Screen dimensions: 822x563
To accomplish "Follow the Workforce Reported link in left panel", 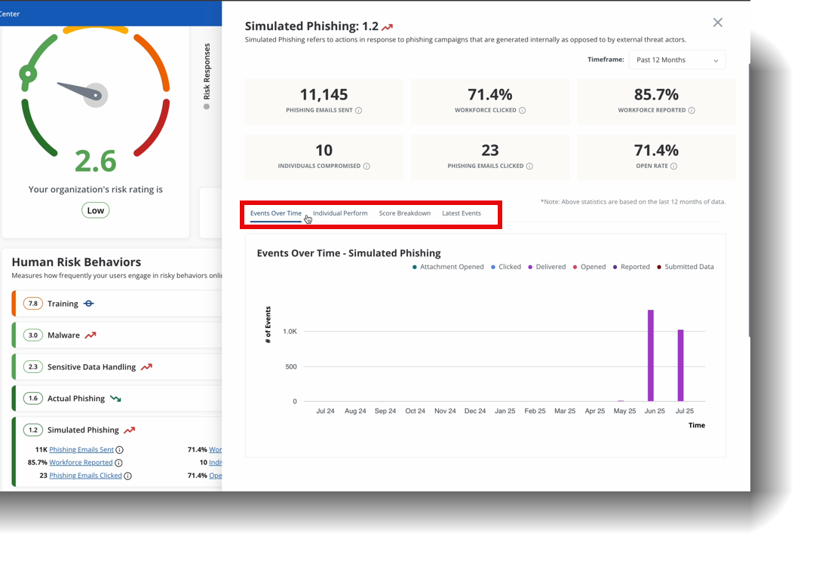I will [x=81, y=463].
